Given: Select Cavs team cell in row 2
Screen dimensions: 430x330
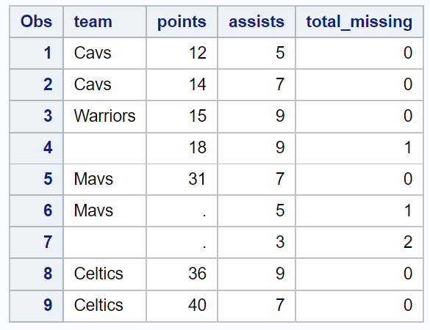Looking at the screenshot, I should tap(105, 84).
